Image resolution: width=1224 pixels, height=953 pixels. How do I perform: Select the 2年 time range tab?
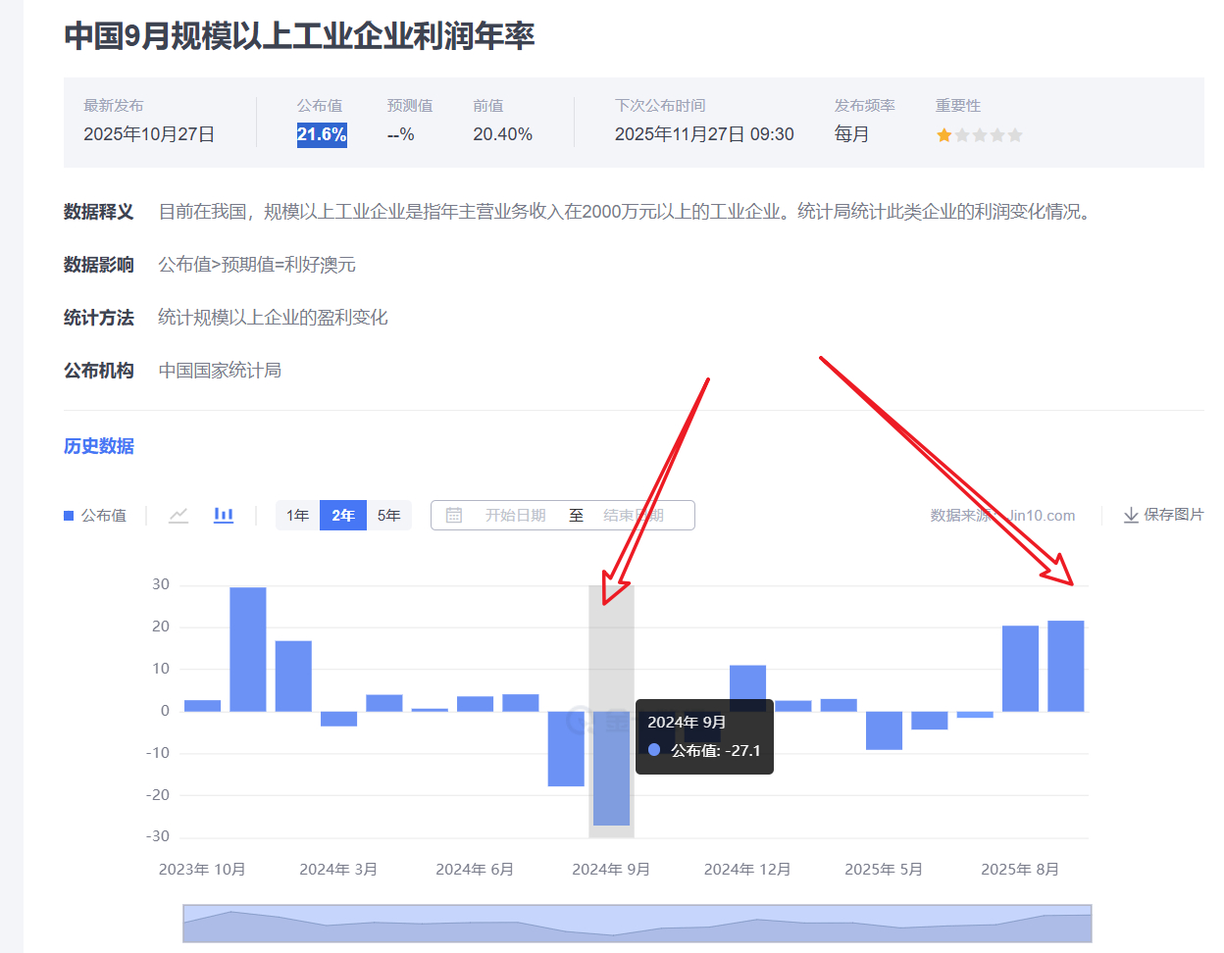[342, 514]
